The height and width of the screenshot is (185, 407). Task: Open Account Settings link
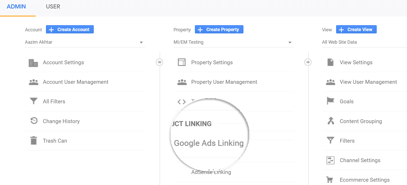[x=63, y=62]
